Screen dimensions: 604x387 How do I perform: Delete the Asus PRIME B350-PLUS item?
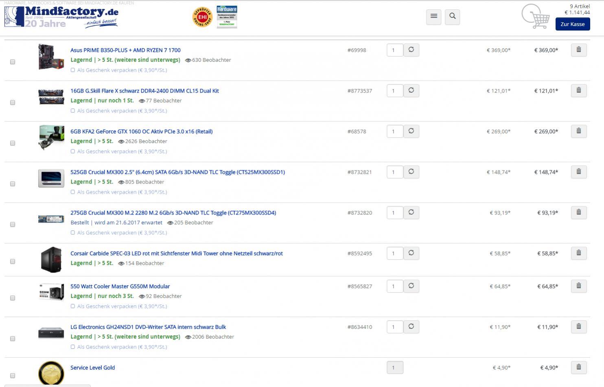coord(578,50)
